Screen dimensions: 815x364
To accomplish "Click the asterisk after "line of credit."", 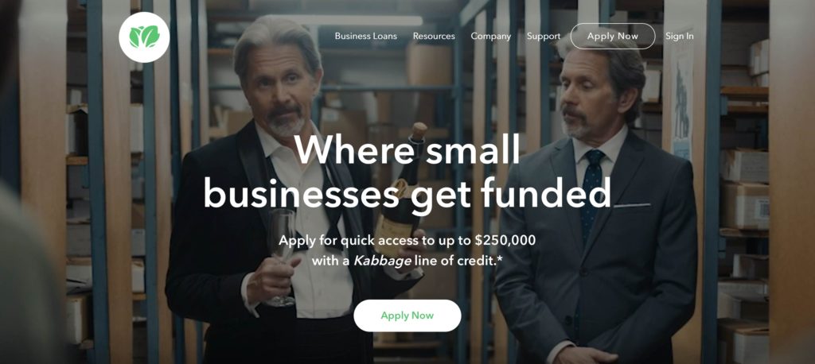I will click(x=500, y=258).
